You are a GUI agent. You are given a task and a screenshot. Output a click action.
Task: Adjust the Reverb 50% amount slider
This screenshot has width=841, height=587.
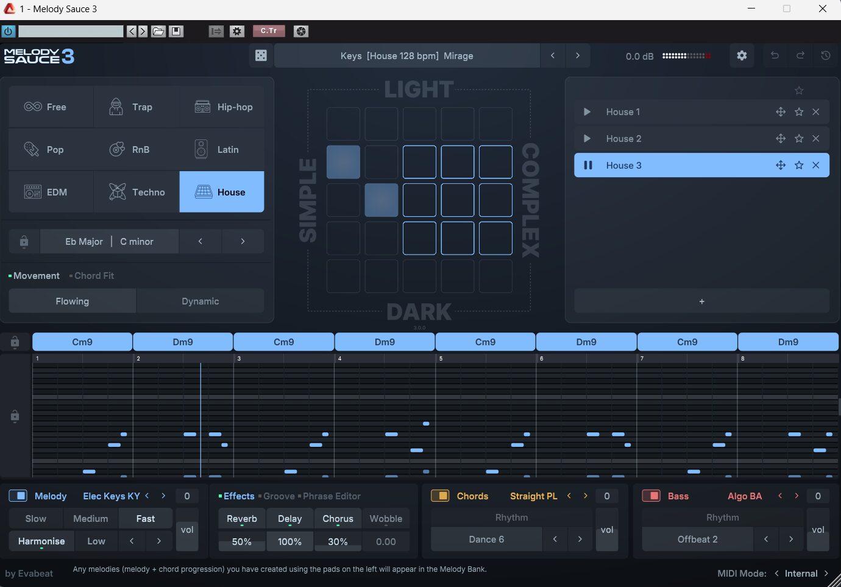pos(242,541)
